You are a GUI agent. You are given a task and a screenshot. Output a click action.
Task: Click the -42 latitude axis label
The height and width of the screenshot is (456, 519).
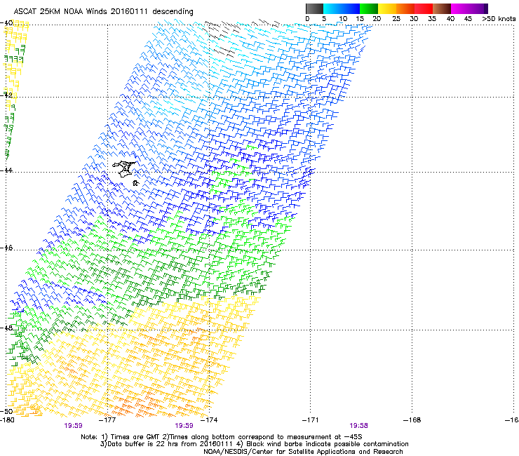(x=6, y=95)
